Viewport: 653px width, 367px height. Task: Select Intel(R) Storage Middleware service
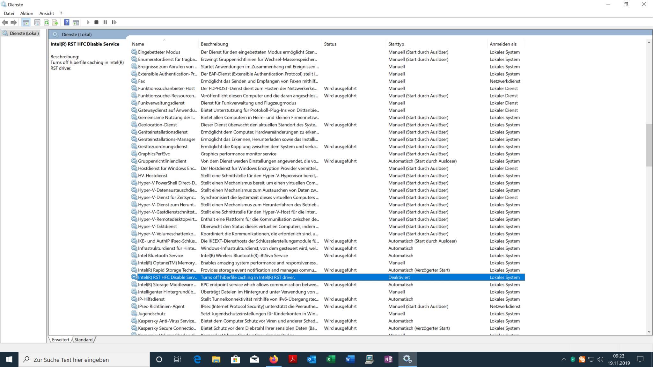tap(328, 285)
